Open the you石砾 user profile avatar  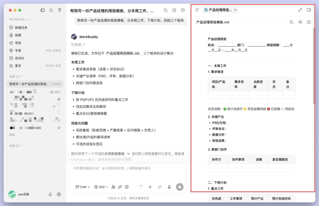[x=12, y=194]
